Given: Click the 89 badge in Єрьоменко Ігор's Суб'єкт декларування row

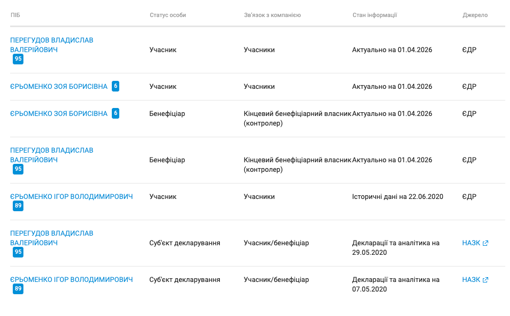Looking at the screenshot, I should pos(18,289).
